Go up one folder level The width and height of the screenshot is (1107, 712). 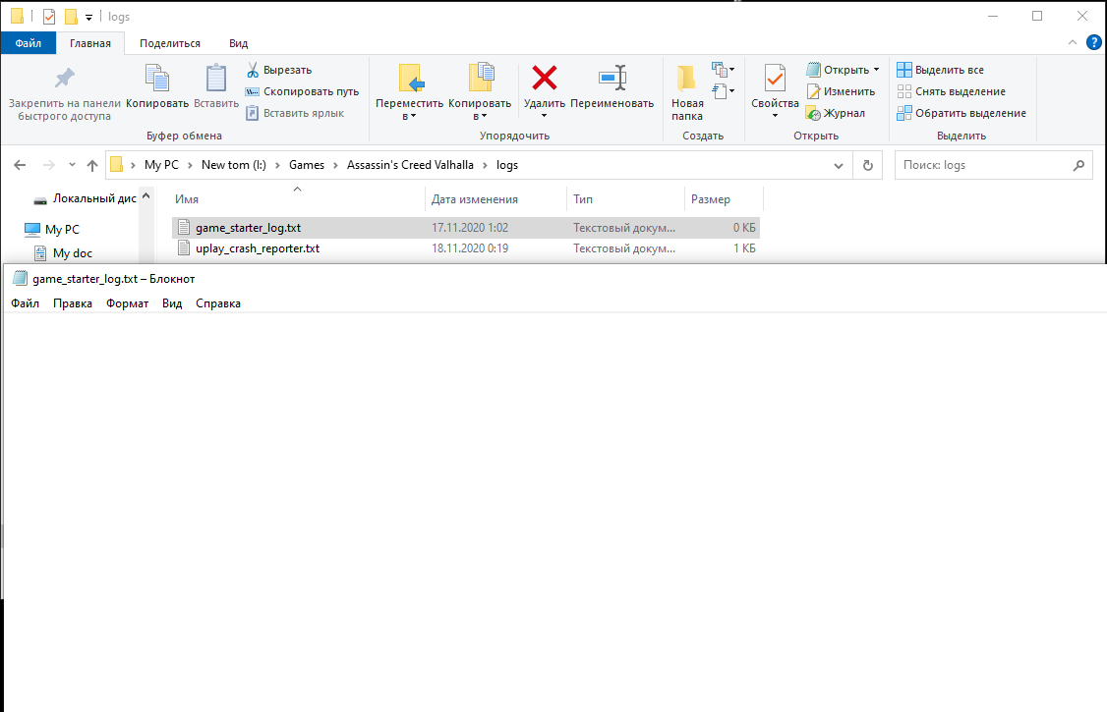point(92,165)
